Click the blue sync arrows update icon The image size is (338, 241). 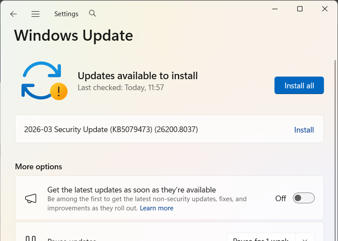coord(40,80)
